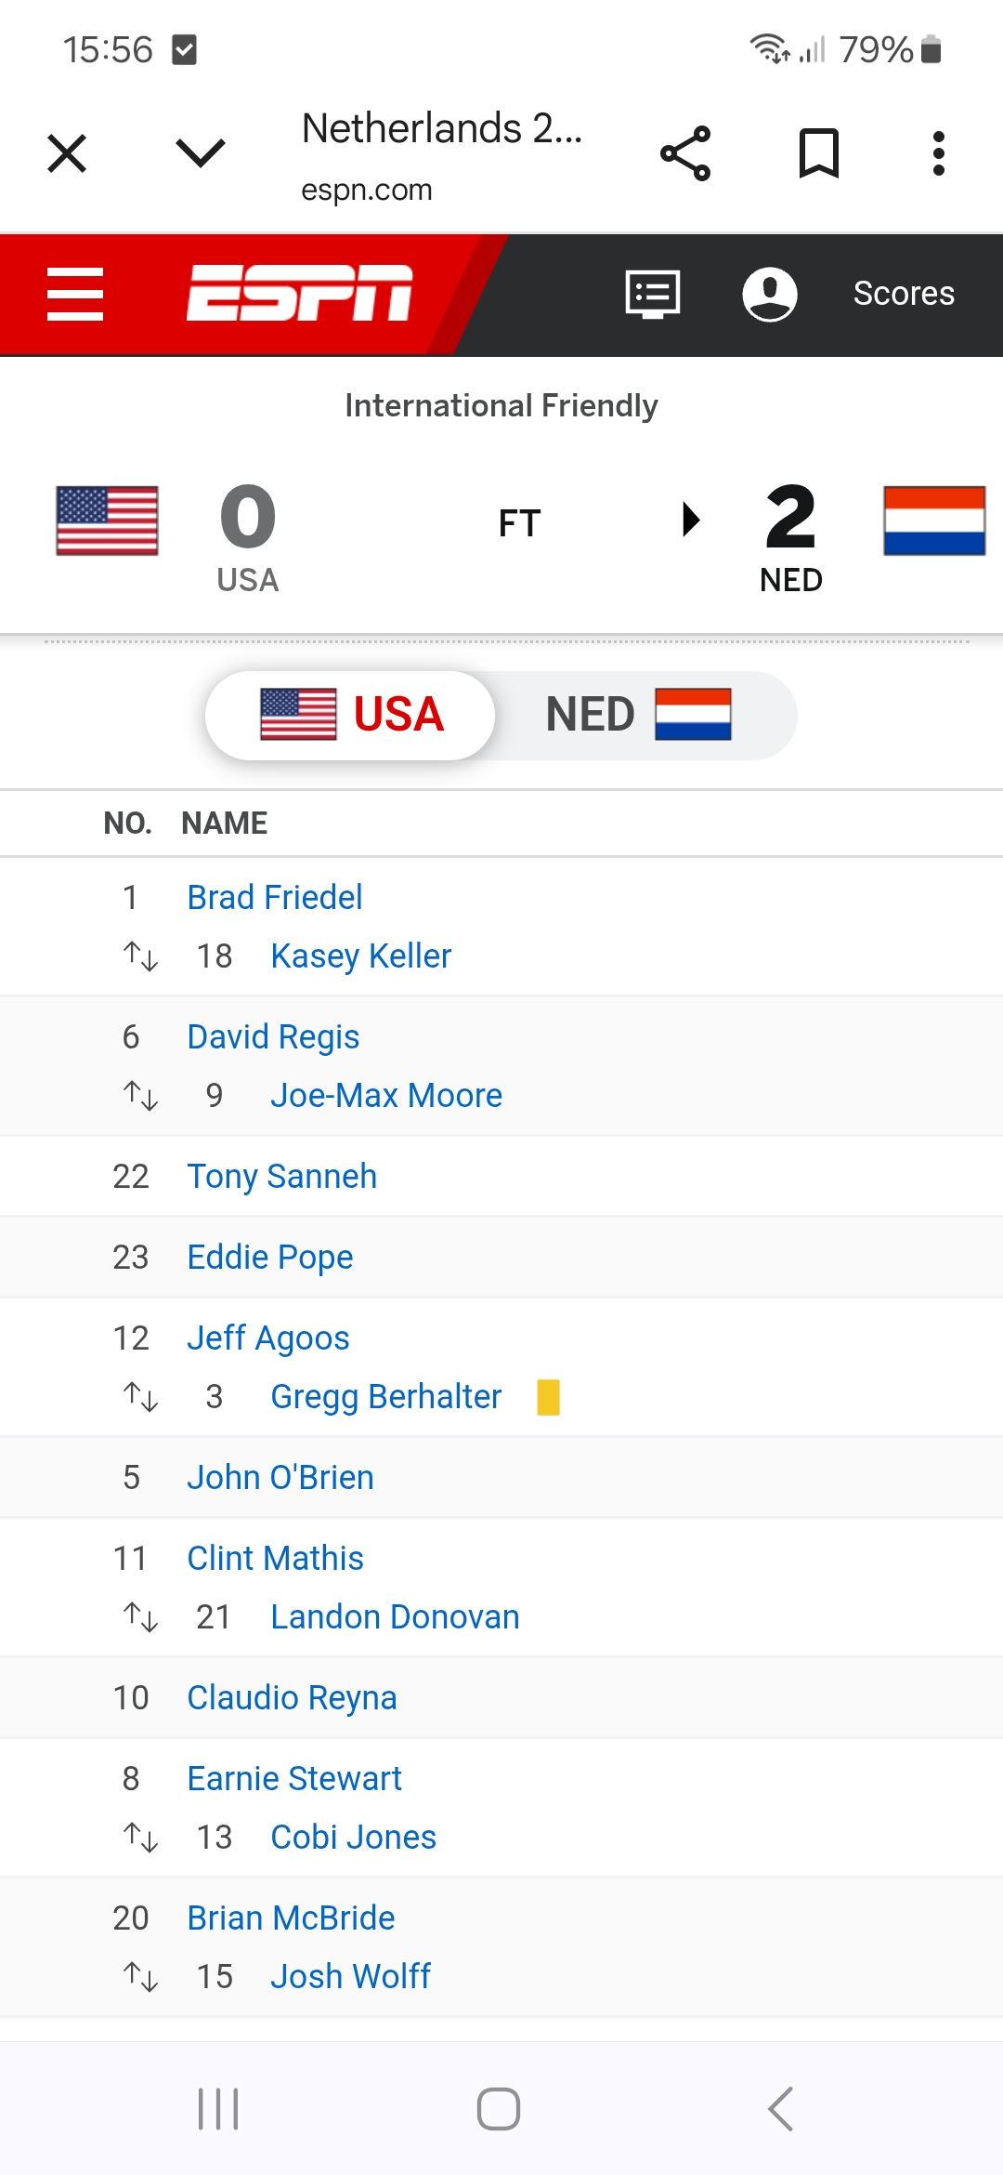Click the USA flag in scoreboard
This screenshot has height=2175, width=1003.
point(107,521)
